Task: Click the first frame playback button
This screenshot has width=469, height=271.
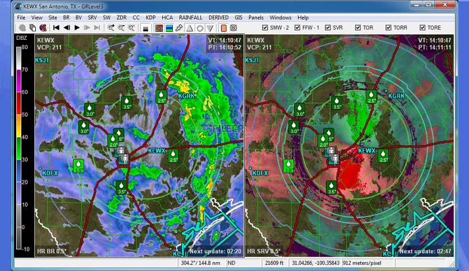Action: pos(57,27)
